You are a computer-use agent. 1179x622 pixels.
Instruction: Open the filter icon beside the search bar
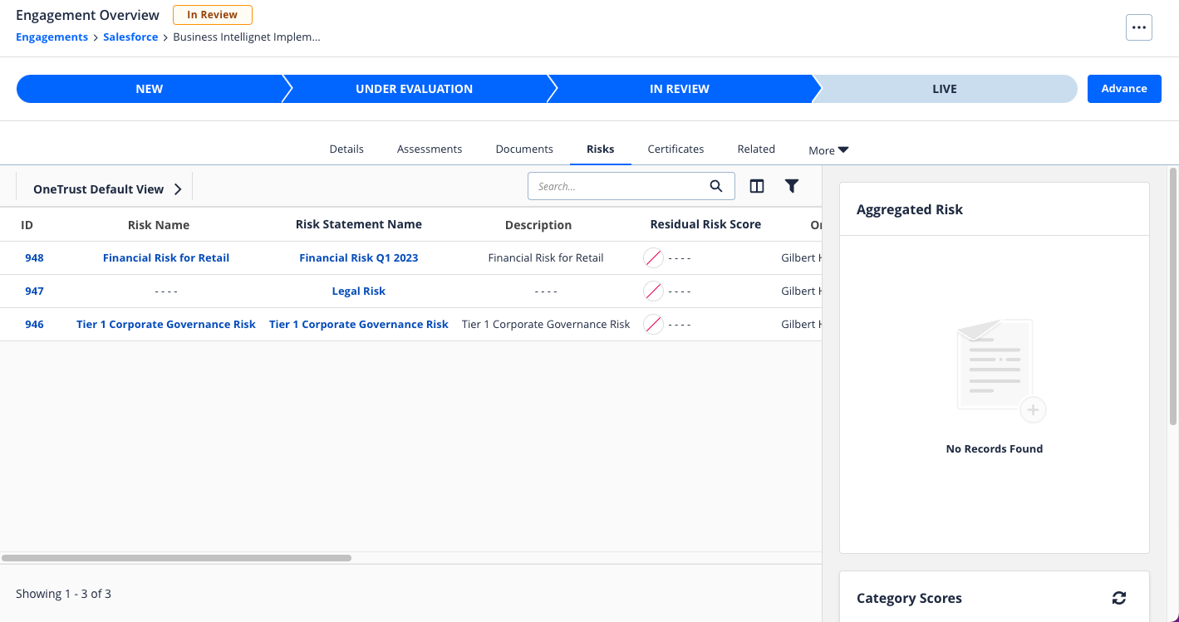[x=791, y=186]
